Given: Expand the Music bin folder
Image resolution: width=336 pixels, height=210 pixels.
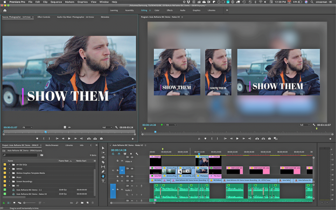Looking at the screenshot, I should pyautogui.click(x=9, y=177).
